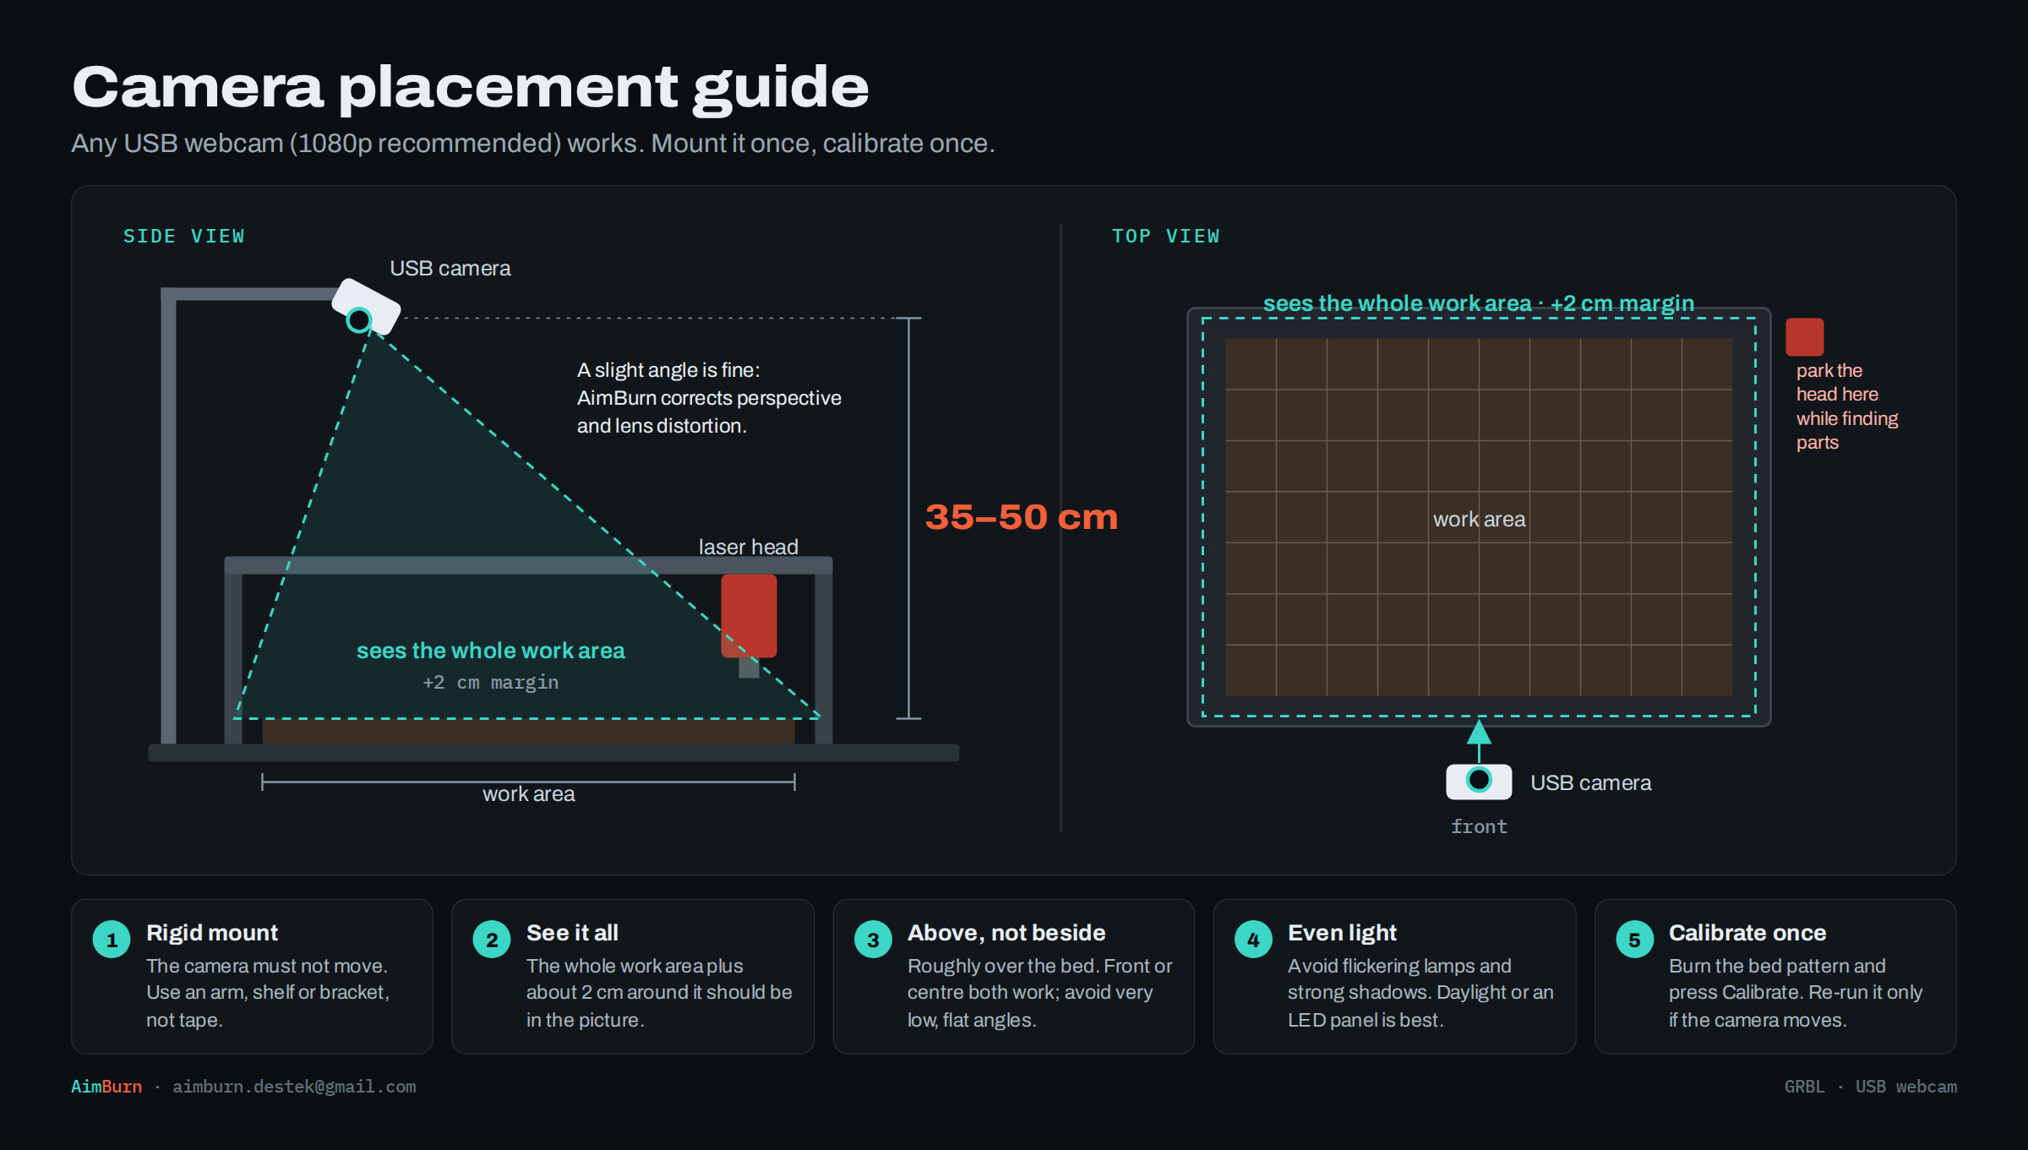Image resolution: width=2028 pixels, height=1150 pixels.
Task: Click the number 4 circle beside Even light
Action: click(1253, 940)
